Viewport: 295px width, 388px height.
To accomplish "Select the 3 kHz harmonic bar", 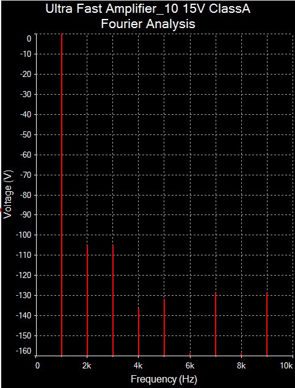I will click(113, 300).
